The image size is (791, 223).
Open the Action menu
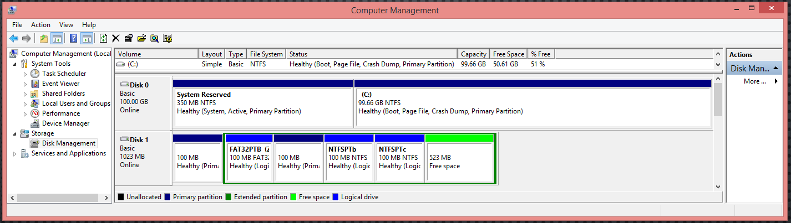pyautogui.click(x=40, y=25)
